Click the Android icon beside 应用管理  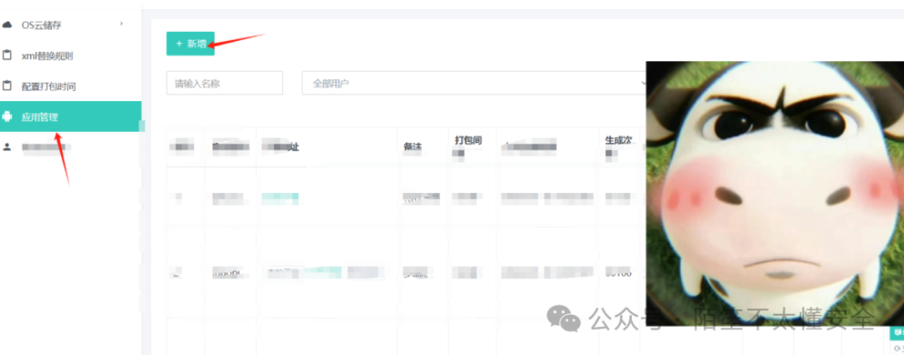[8, 116]
